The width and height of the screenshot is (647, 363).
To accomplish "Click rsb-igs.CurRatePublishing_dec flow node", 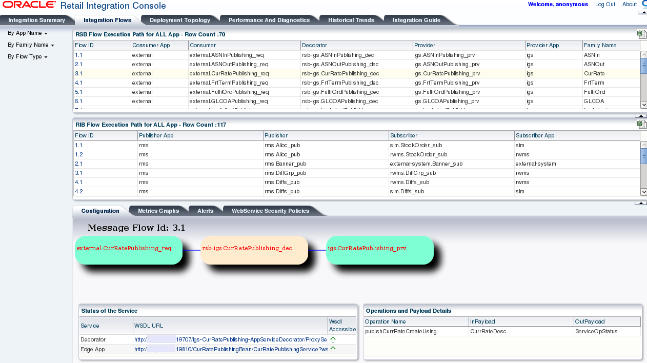I will (x=254, y=250).
